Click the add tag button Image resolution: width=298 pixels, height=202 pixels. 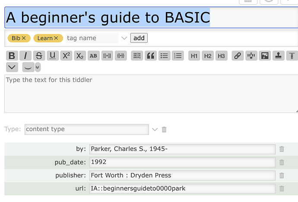(139, 38)
